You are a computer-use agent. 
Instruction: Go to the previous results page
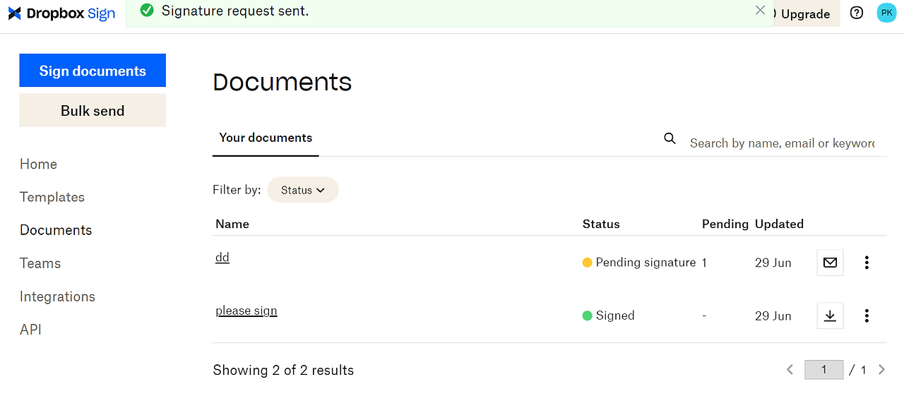point(790,369)
